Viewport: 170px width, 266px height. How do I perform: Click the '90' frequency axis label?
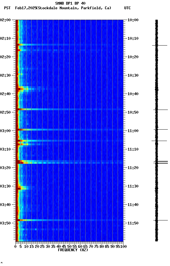(x=112, y=247)
